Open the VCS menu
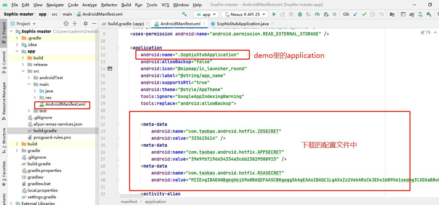 click(x=165, y=5)
